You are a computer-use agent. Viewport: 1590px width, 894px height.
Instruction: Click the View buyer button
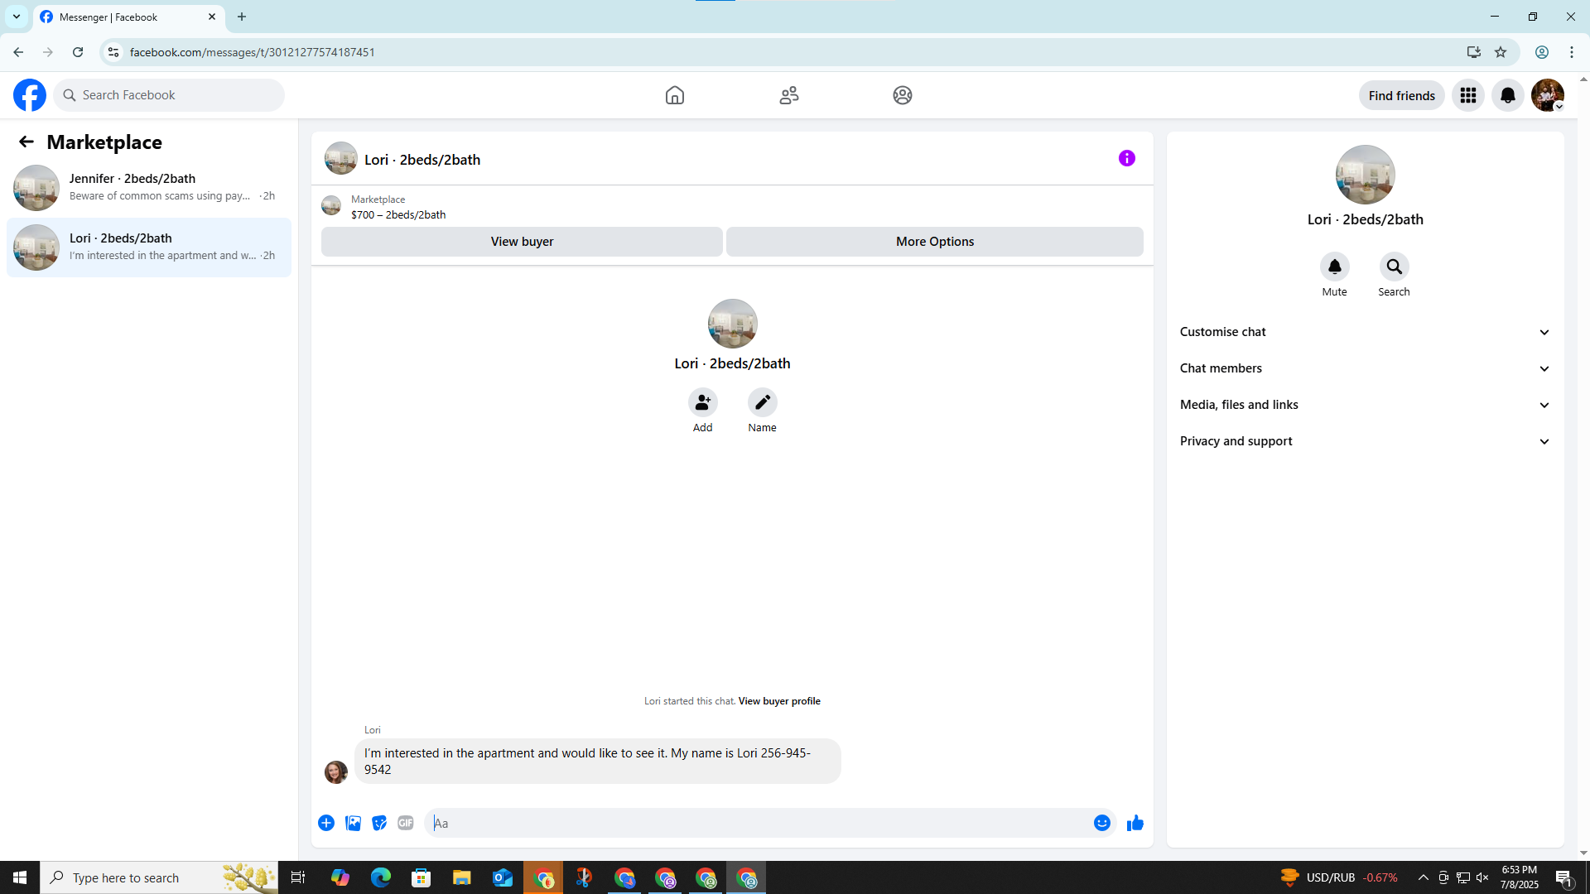point(522,242)
